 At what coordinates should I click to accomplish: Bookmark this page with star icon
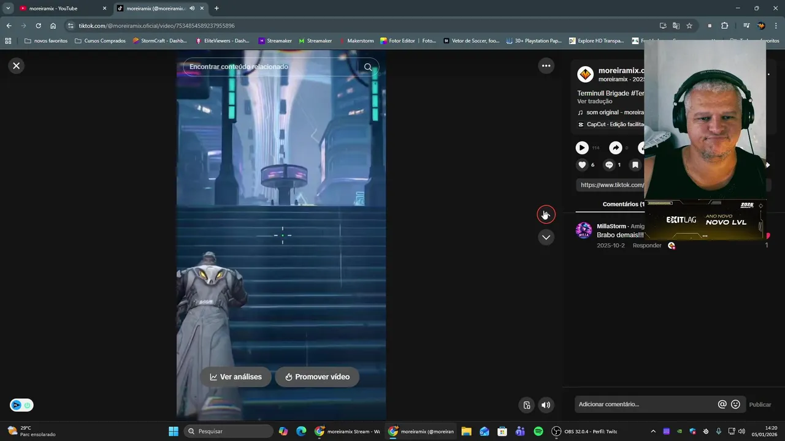[689, 26]
